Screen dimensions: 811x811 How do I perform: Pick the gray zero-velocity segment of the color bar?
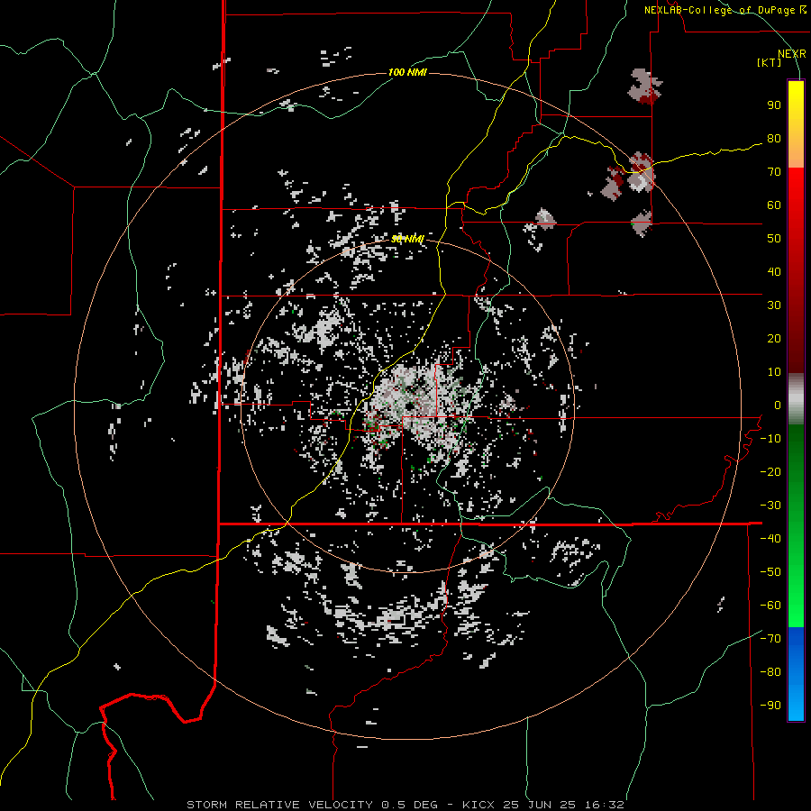tap(796, 398)
